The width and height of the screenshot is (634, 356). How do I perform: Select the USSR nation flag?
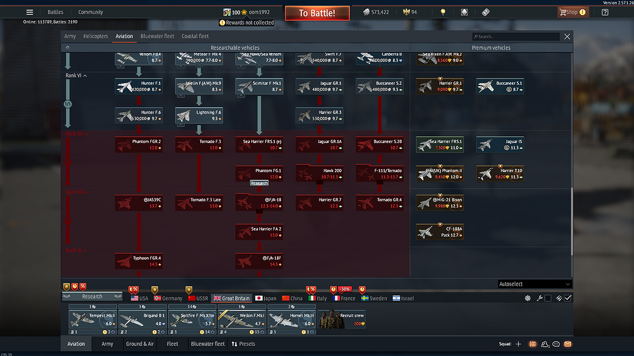click(x=198, y=298)
